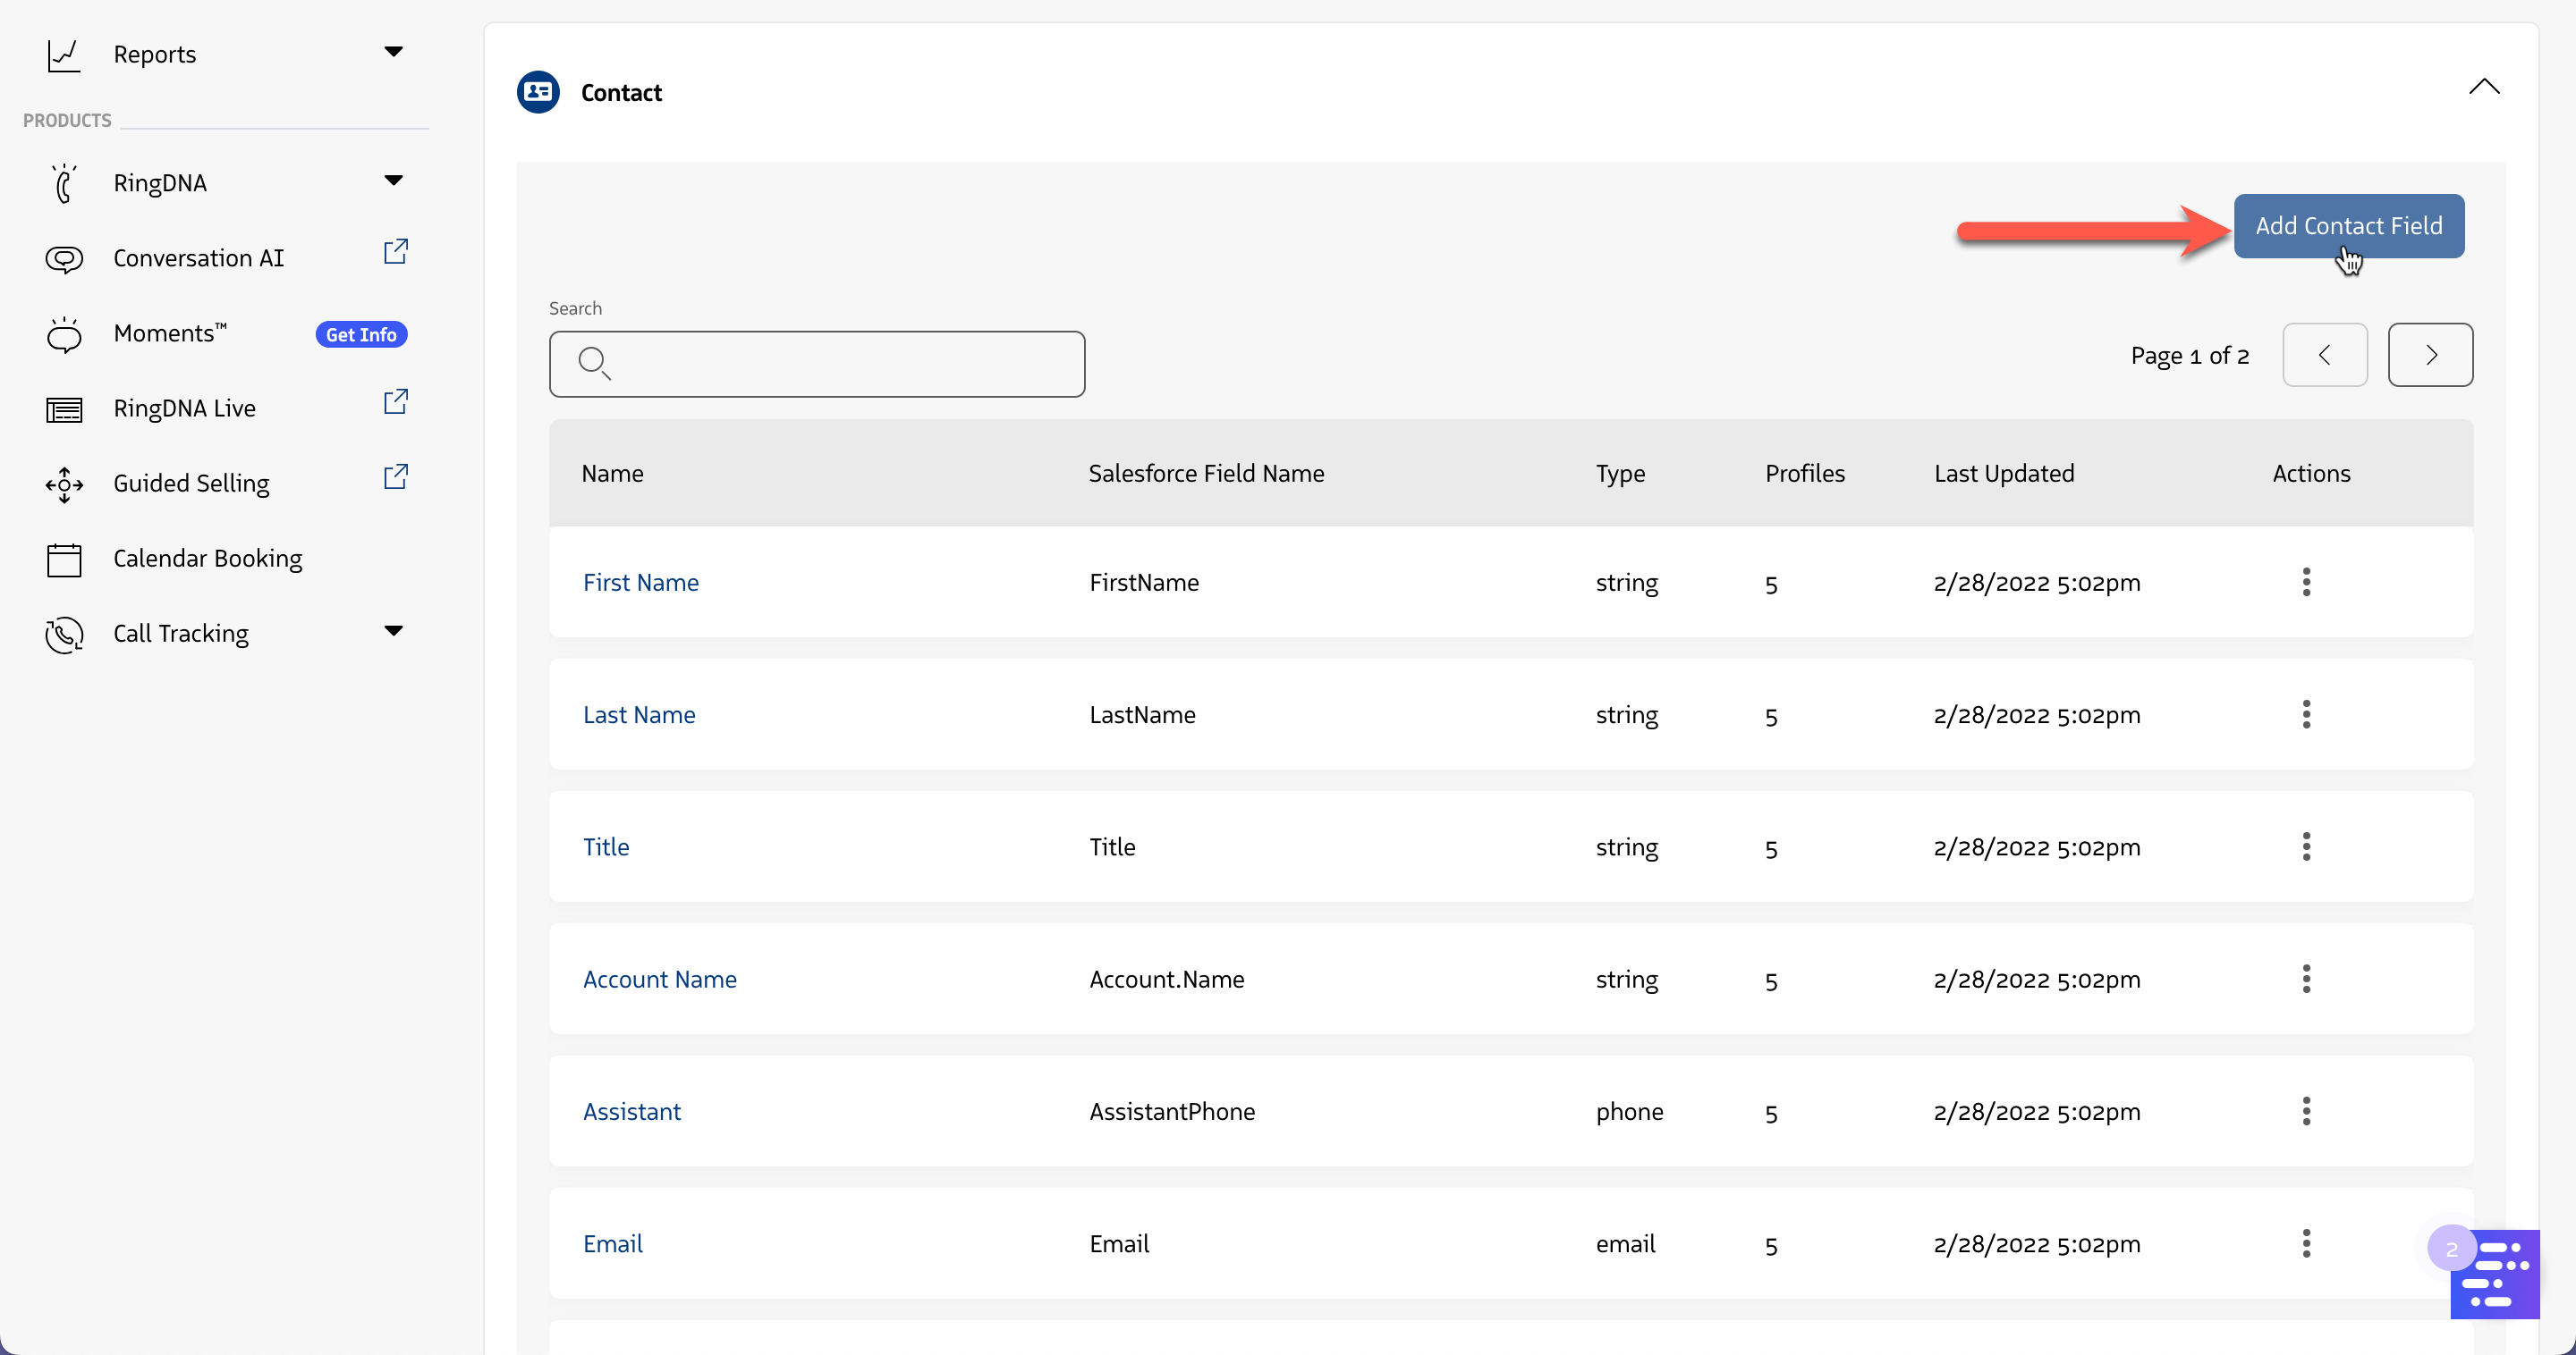Open Guided Selling external link icon
The width and height of the screenshot is (2576, 1355).
[396, 476]
